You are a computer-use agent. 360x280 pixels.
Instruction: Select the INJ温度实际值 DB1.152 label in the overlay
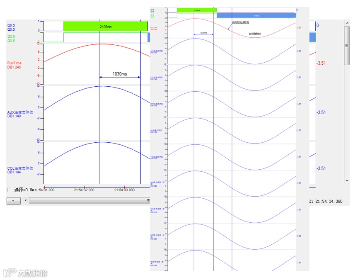156,131
